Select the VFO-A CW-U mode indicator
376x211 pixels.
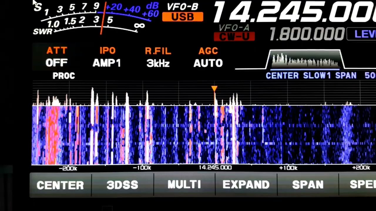point(234,37)
